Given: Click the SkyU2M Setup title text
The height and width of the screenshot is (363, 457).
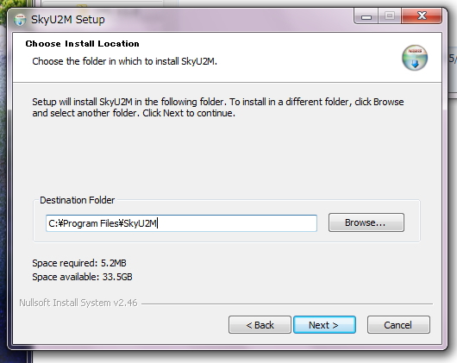Looking at the screenshot, I should [x=68, y=20].
